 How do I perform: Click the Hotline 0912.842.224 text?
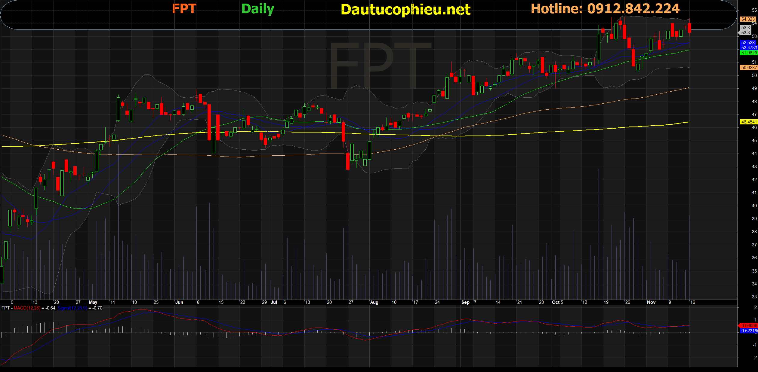coord(605,9)
